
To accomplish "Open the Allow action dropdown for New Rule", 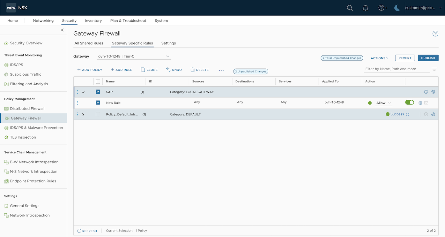I will 383,103.
